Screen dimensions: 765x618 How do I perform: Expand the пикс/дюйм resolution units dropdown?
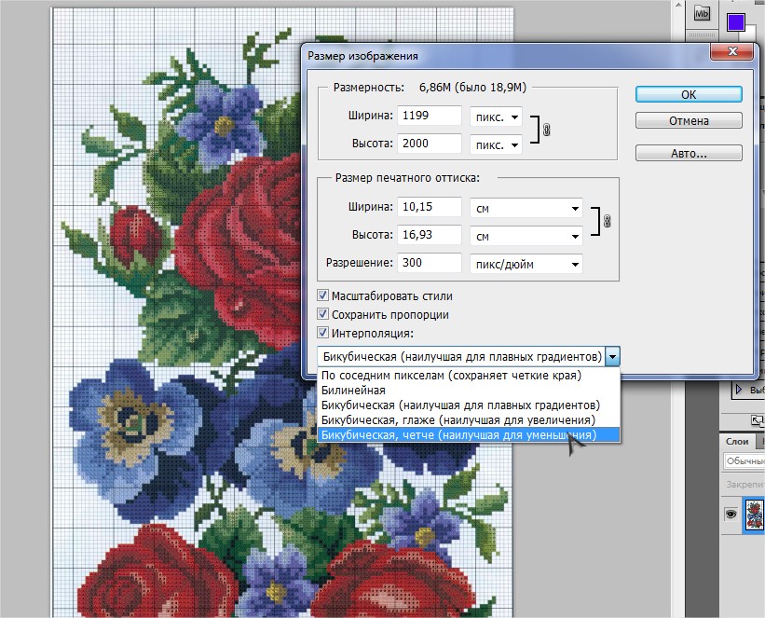(526, 264)
